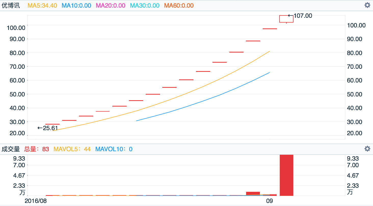Image resolution: width=373 pixels, height=206 pixels.
Task: Select the MA5:34.40 indicator label
Action: click(42, 6)
